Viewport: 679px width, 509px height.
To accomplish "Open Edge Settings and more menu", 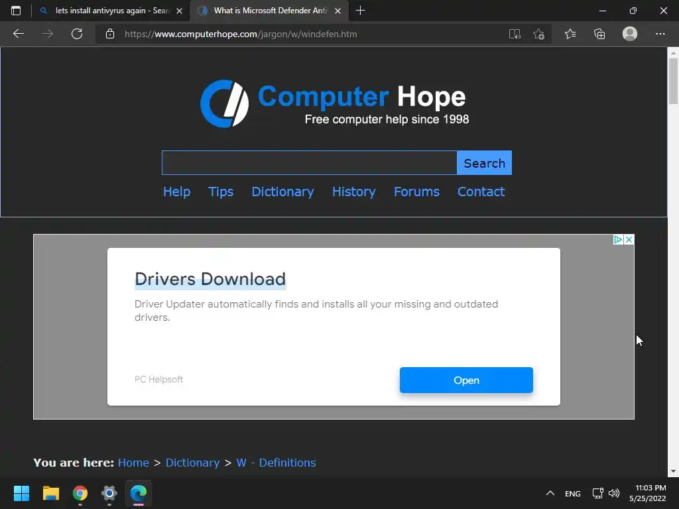I will point(660,34).
